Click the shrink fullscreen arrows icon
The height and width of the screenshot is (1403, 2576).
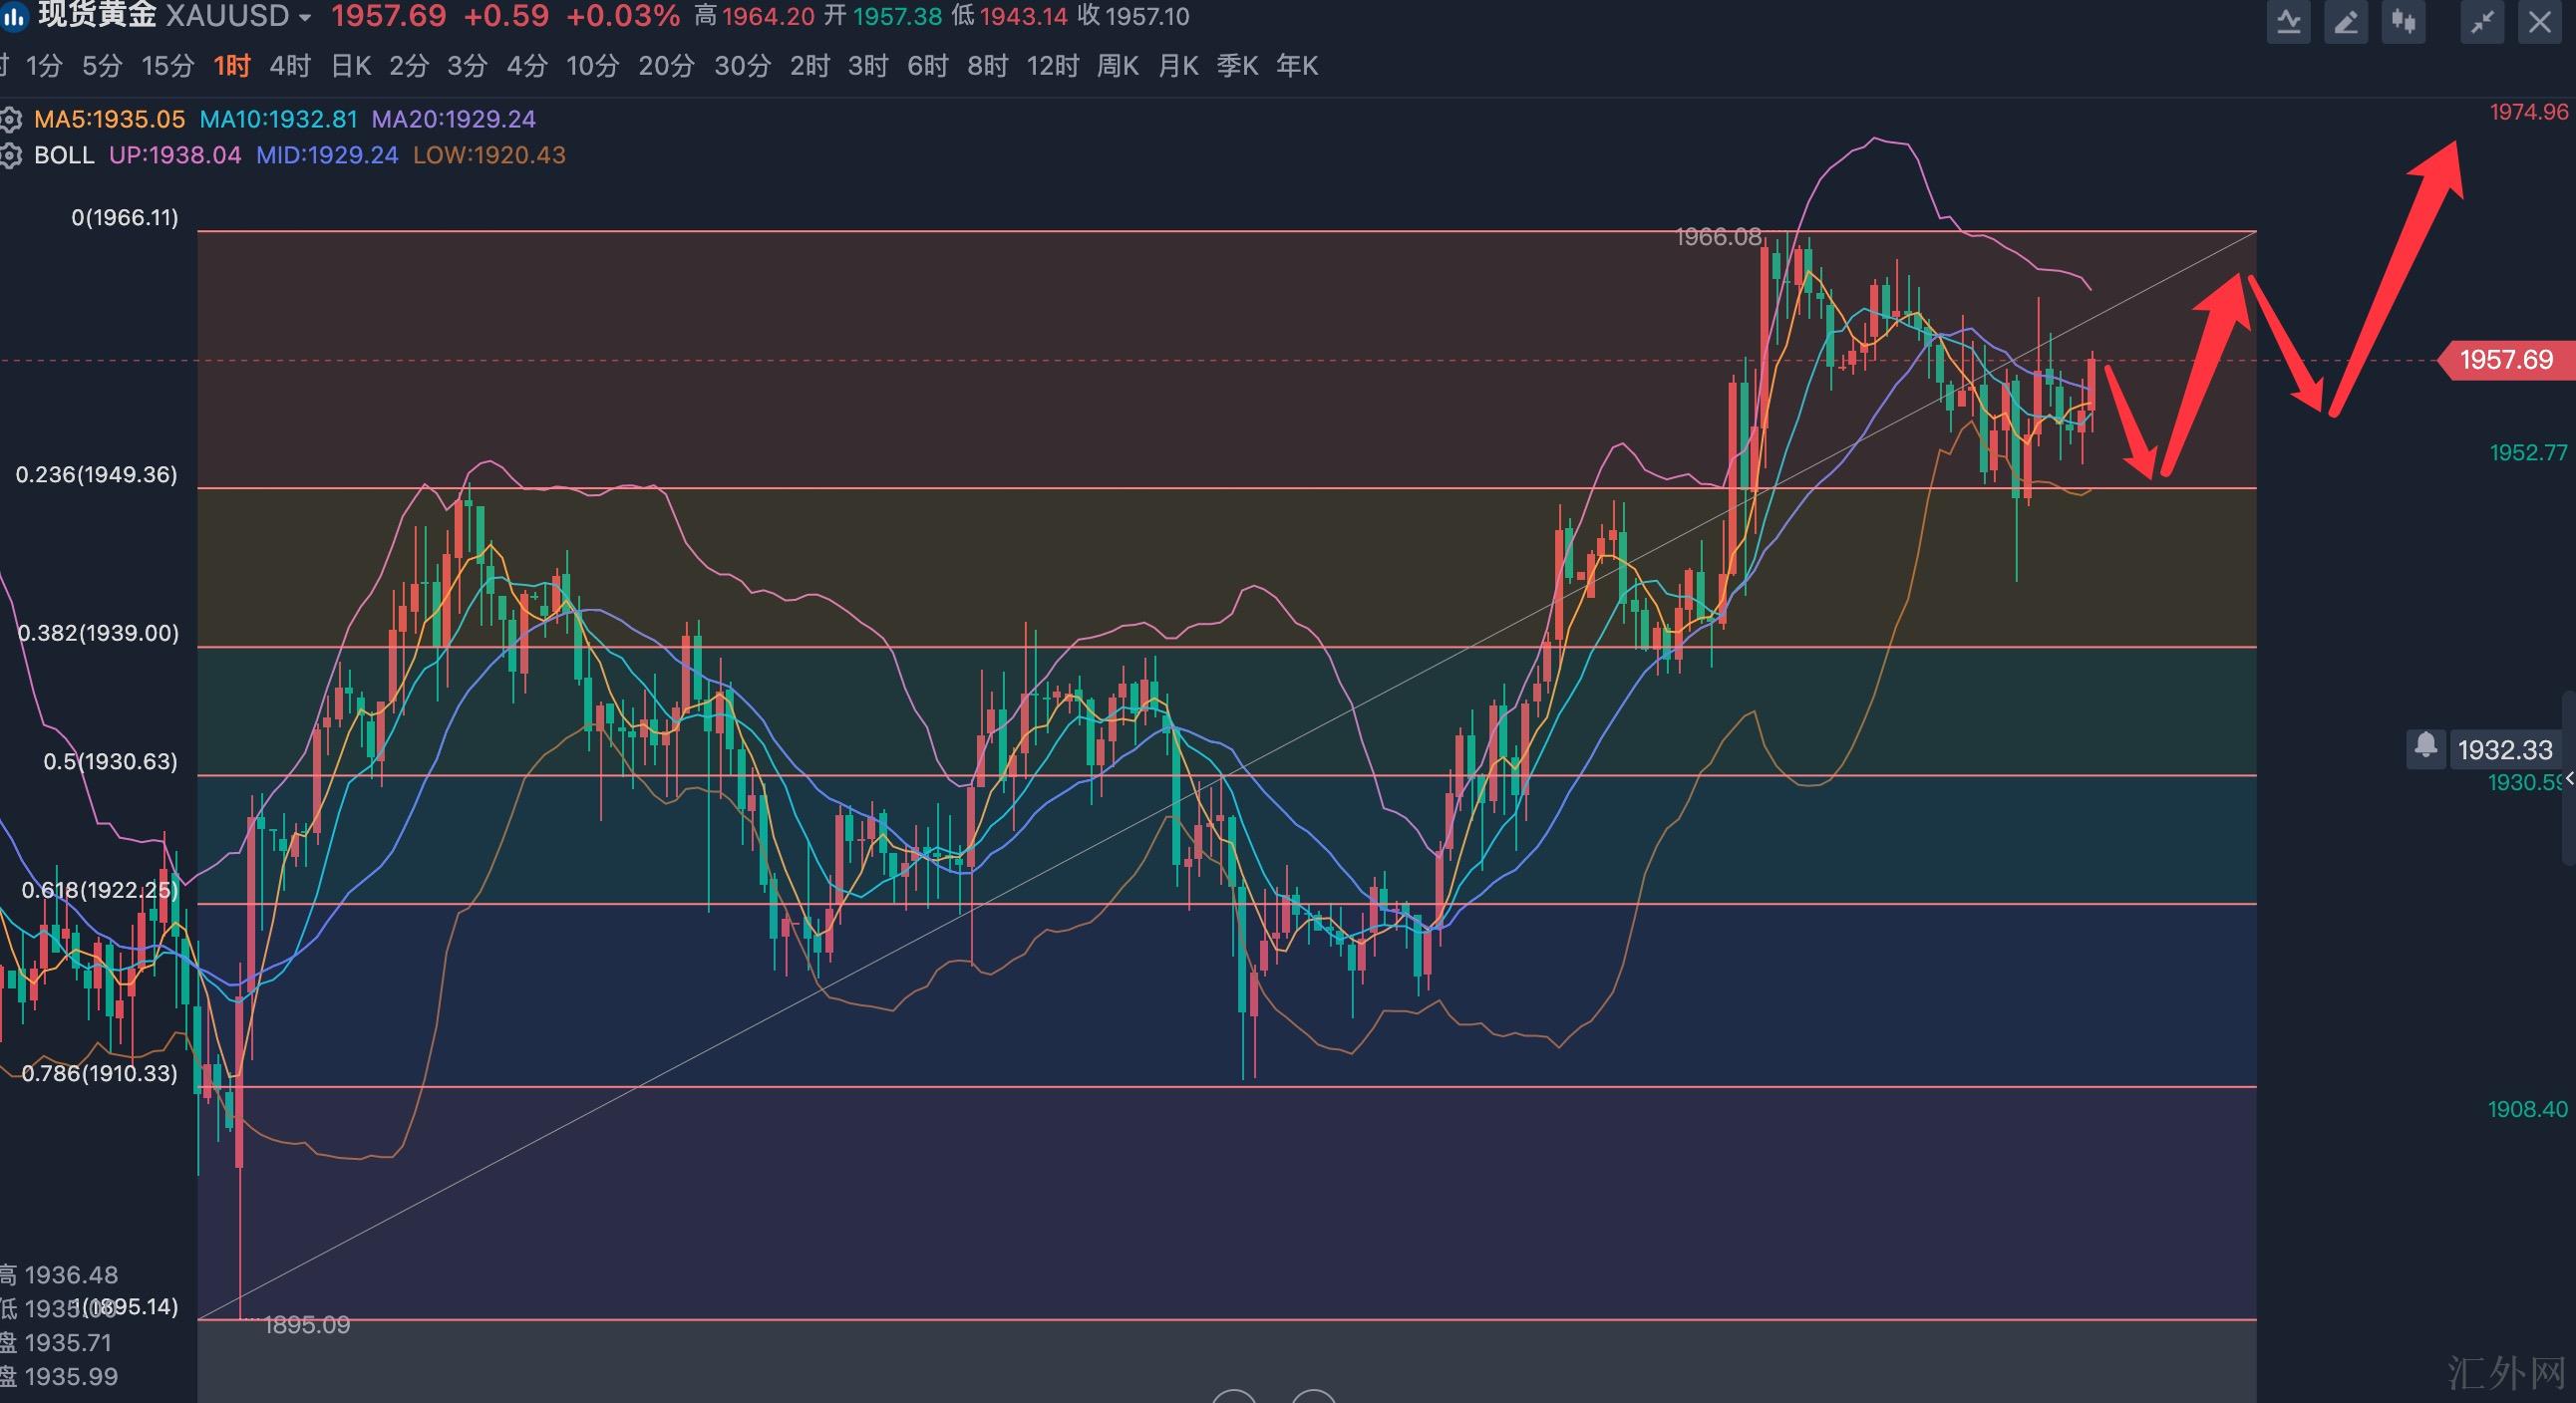tap(2482, 22)
